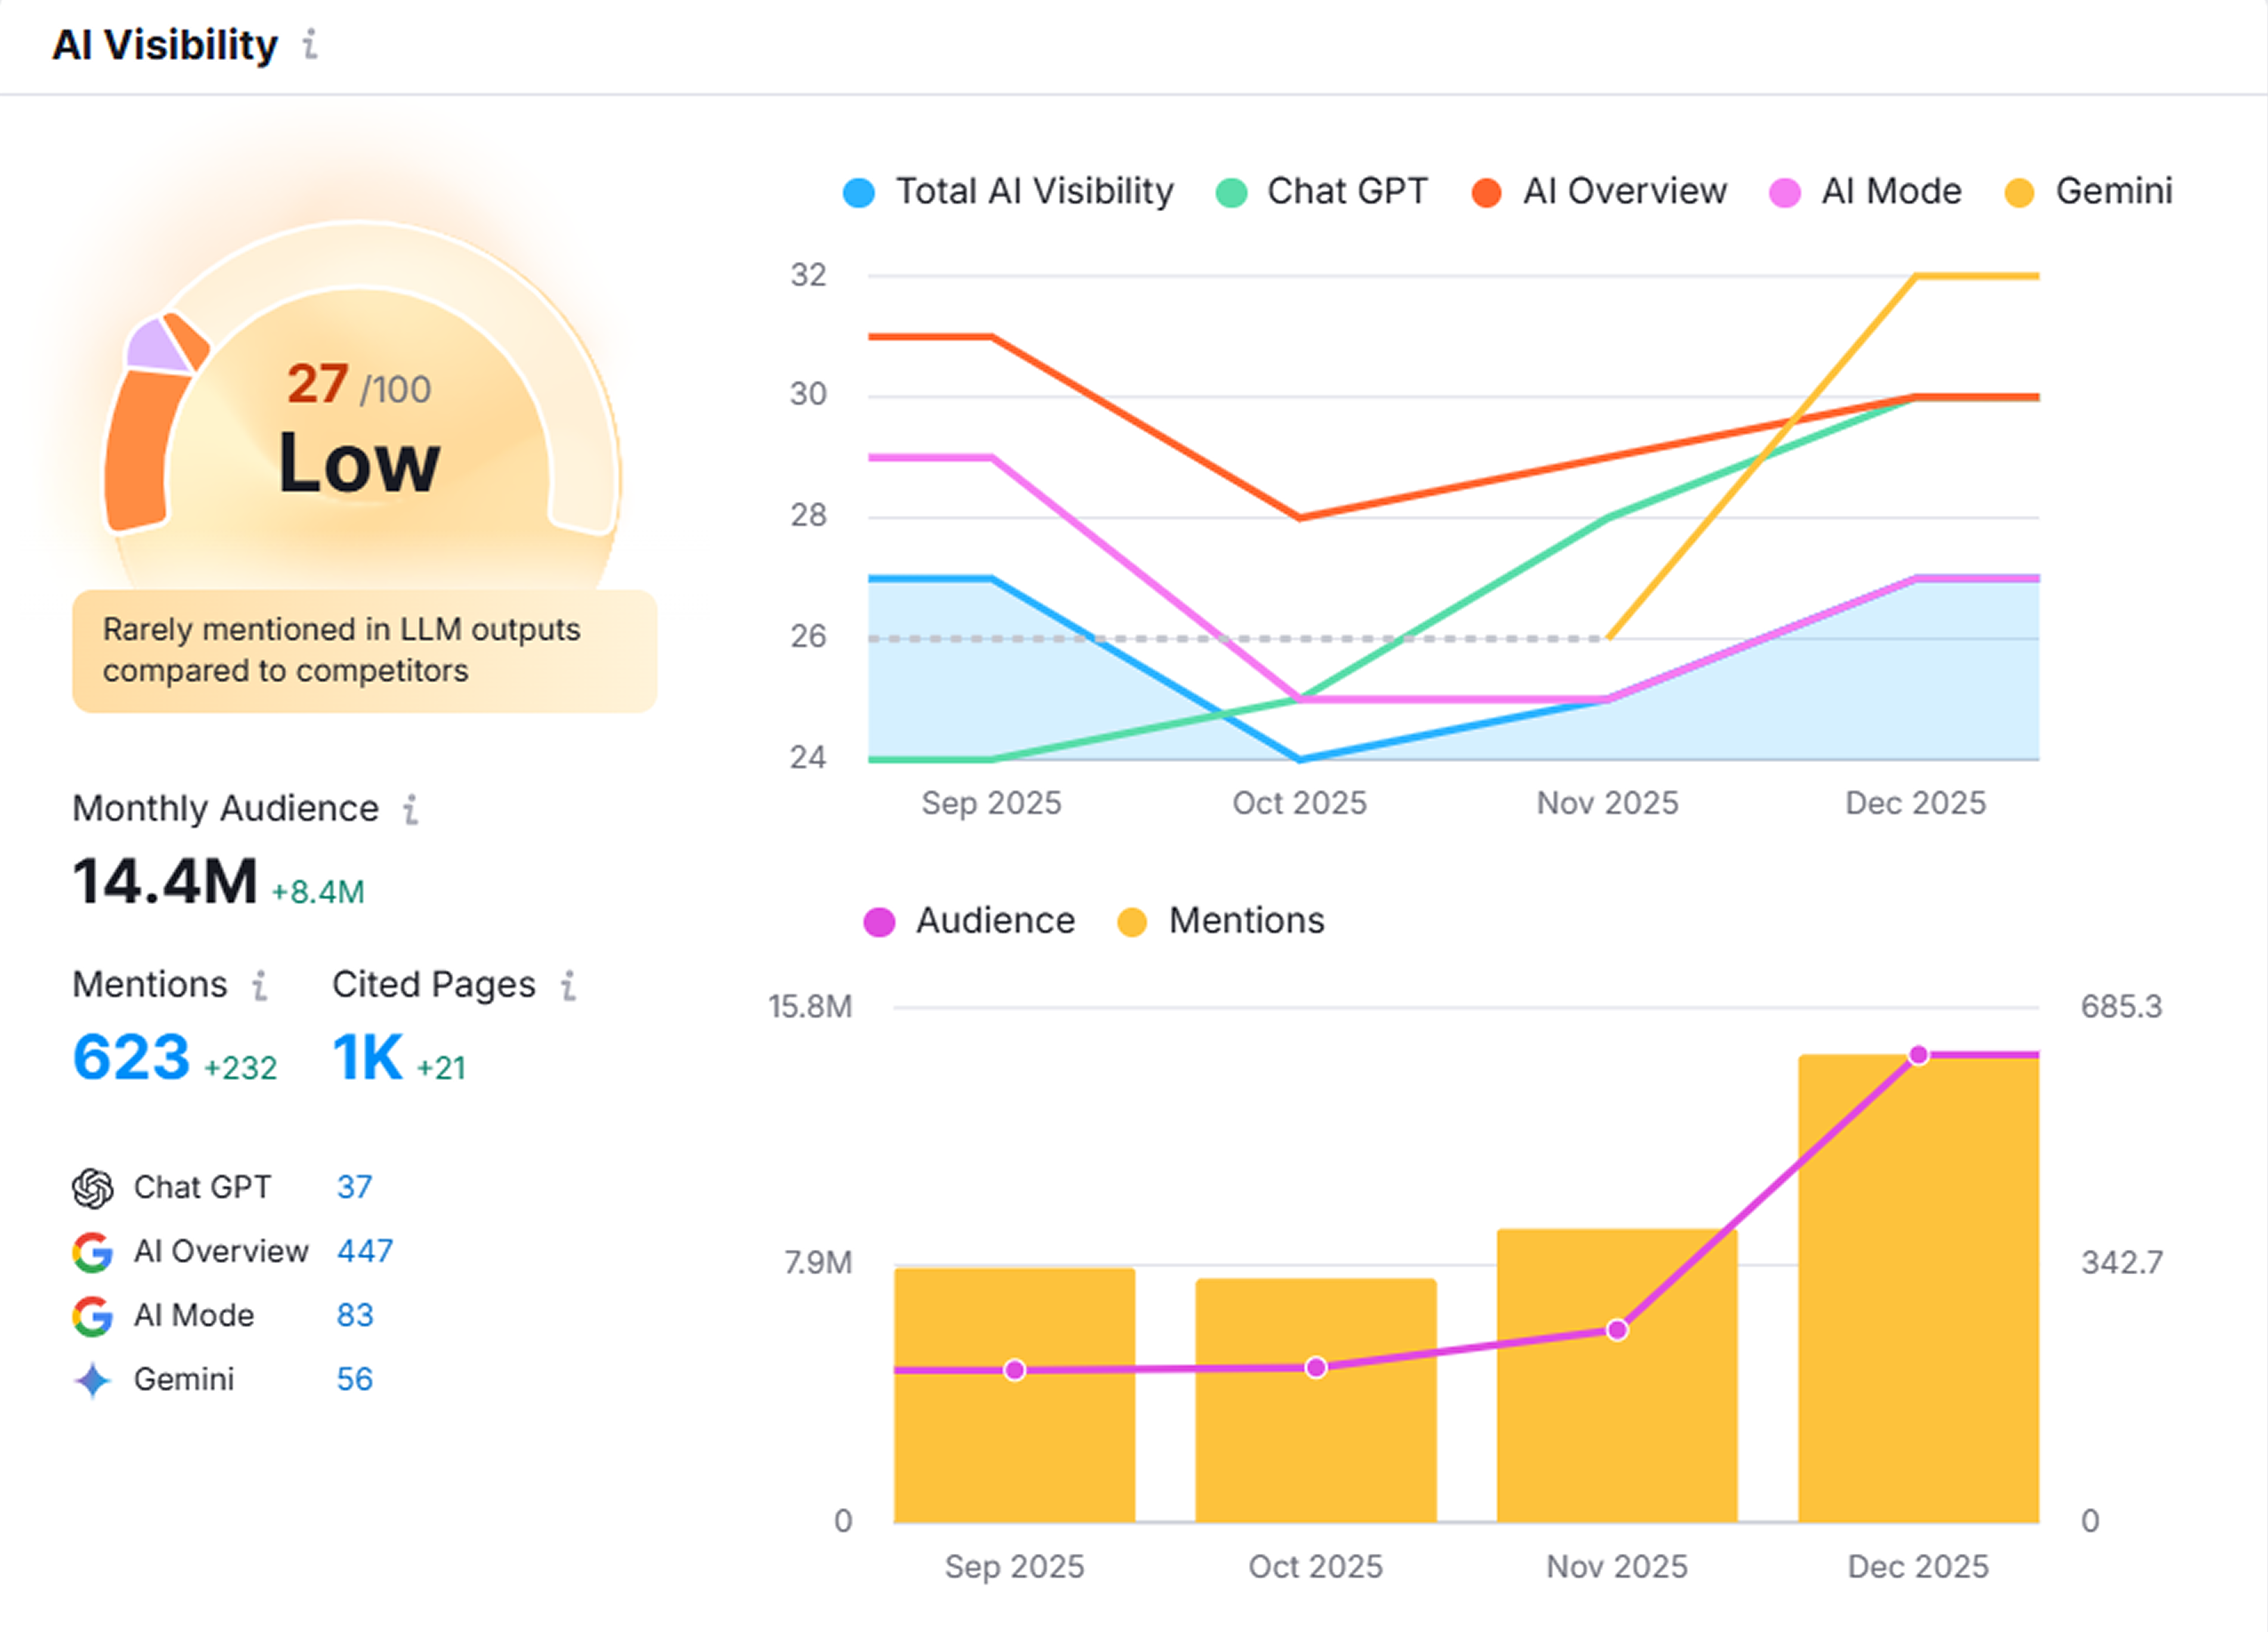Click the ChatGPT logo icon in mentions list
2268x1632 pixels.
coord(93,1188)
